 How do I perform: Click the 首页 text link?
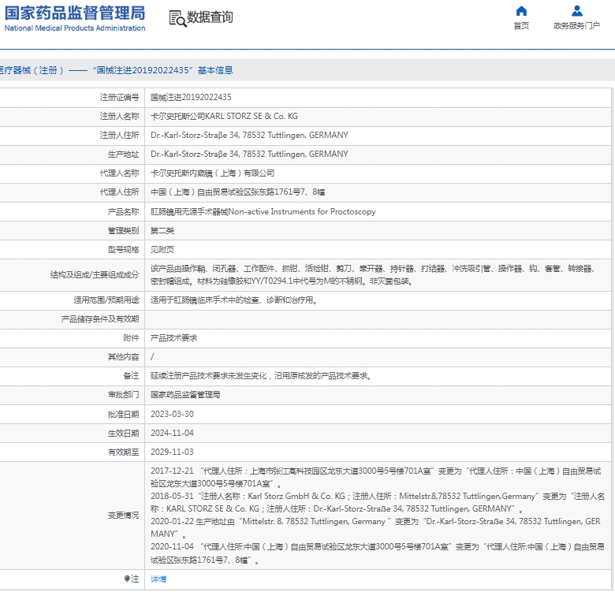click(x=521, y=26)
